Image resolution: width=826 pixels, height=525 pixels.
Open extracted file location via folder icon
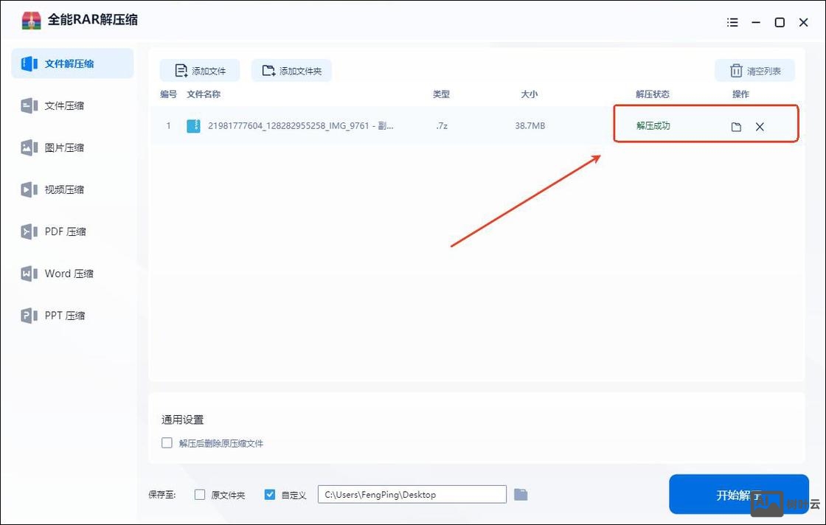735,126
